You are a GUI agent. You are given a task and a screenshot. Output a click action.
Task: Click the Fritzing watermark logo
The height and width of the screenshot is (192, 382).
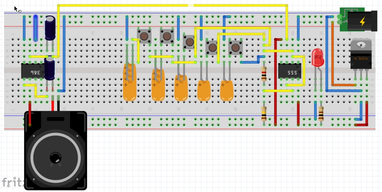pos(12,182)
